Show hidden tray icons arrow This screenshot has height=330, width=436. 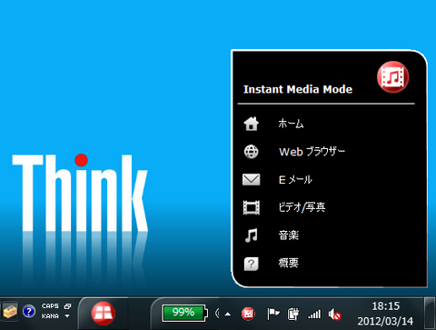point(228,314)
